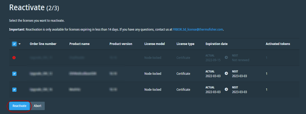
Task: Select the License model column header
Action: (x=154, y=44)
